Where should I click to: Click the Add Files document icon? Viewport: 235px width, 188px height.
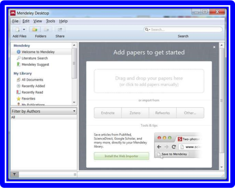(x=18, y=30)
